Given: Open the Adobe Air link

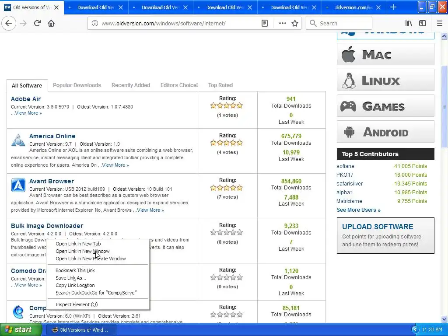Looking at the screenshot, I should (26, 99).
